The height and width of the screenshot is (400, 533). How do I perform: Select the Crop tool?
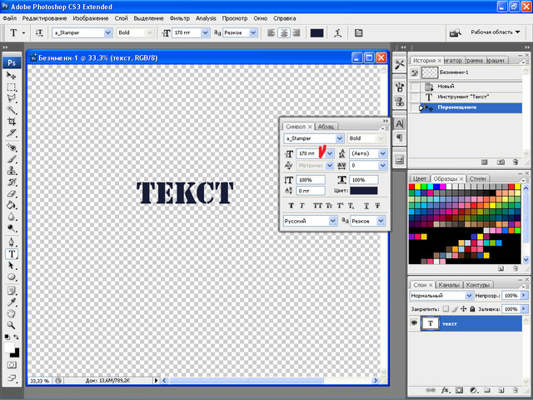coord(11,122)
